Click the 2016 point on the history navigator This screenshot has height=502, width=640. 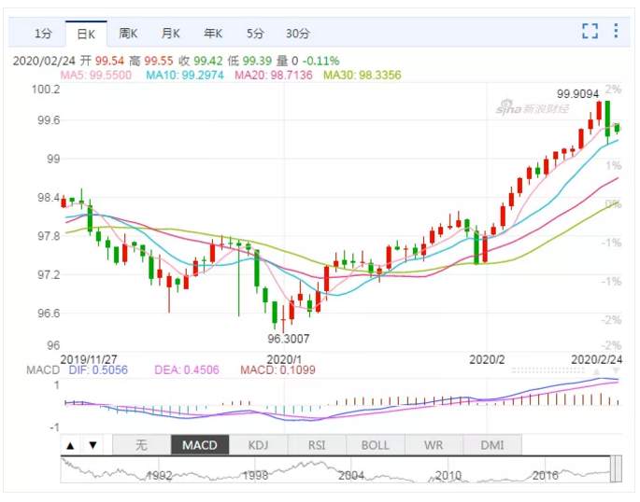(546, 476)
